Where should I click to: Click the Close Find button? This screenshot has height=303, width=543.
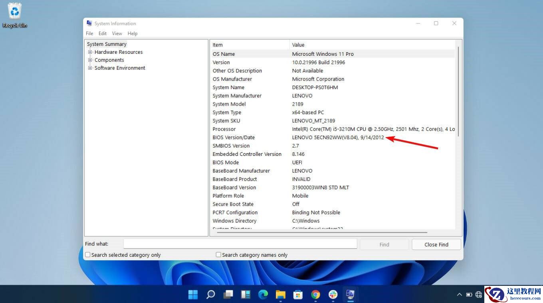tap(436, 244)
